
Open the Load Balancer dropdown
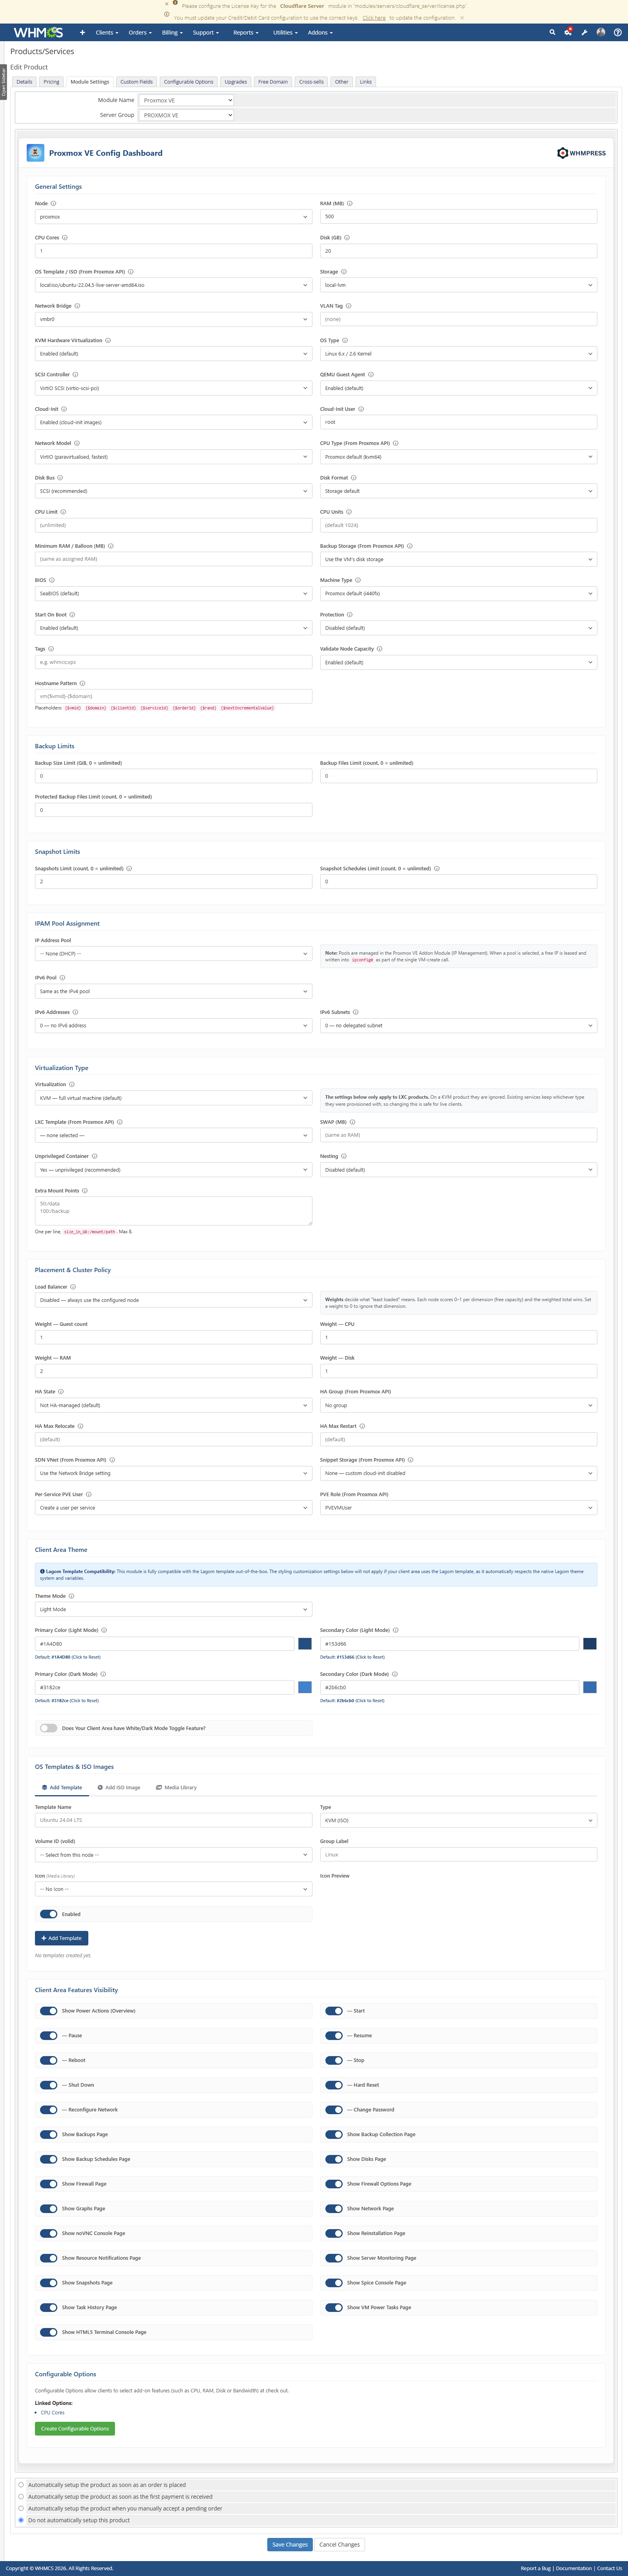[x=173, y=1300]
